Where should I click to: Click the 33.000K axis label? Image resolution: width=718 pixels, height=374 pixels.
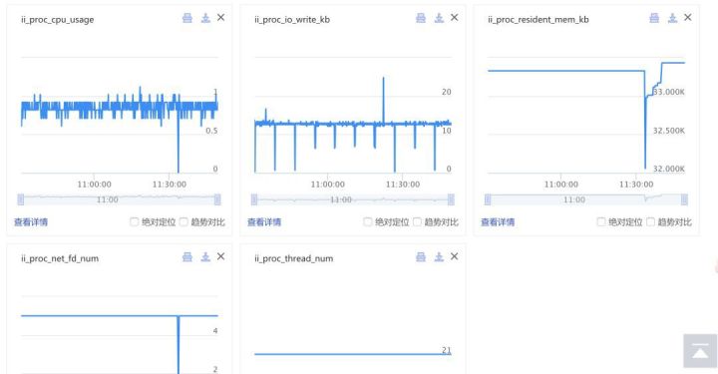click(669, 92)
